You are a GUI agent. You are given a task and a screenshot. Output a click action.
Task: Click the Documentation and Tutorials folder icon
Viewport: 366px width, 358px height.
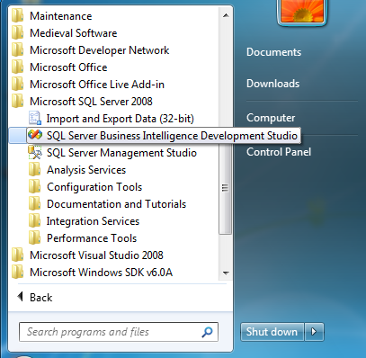(34, 204)
